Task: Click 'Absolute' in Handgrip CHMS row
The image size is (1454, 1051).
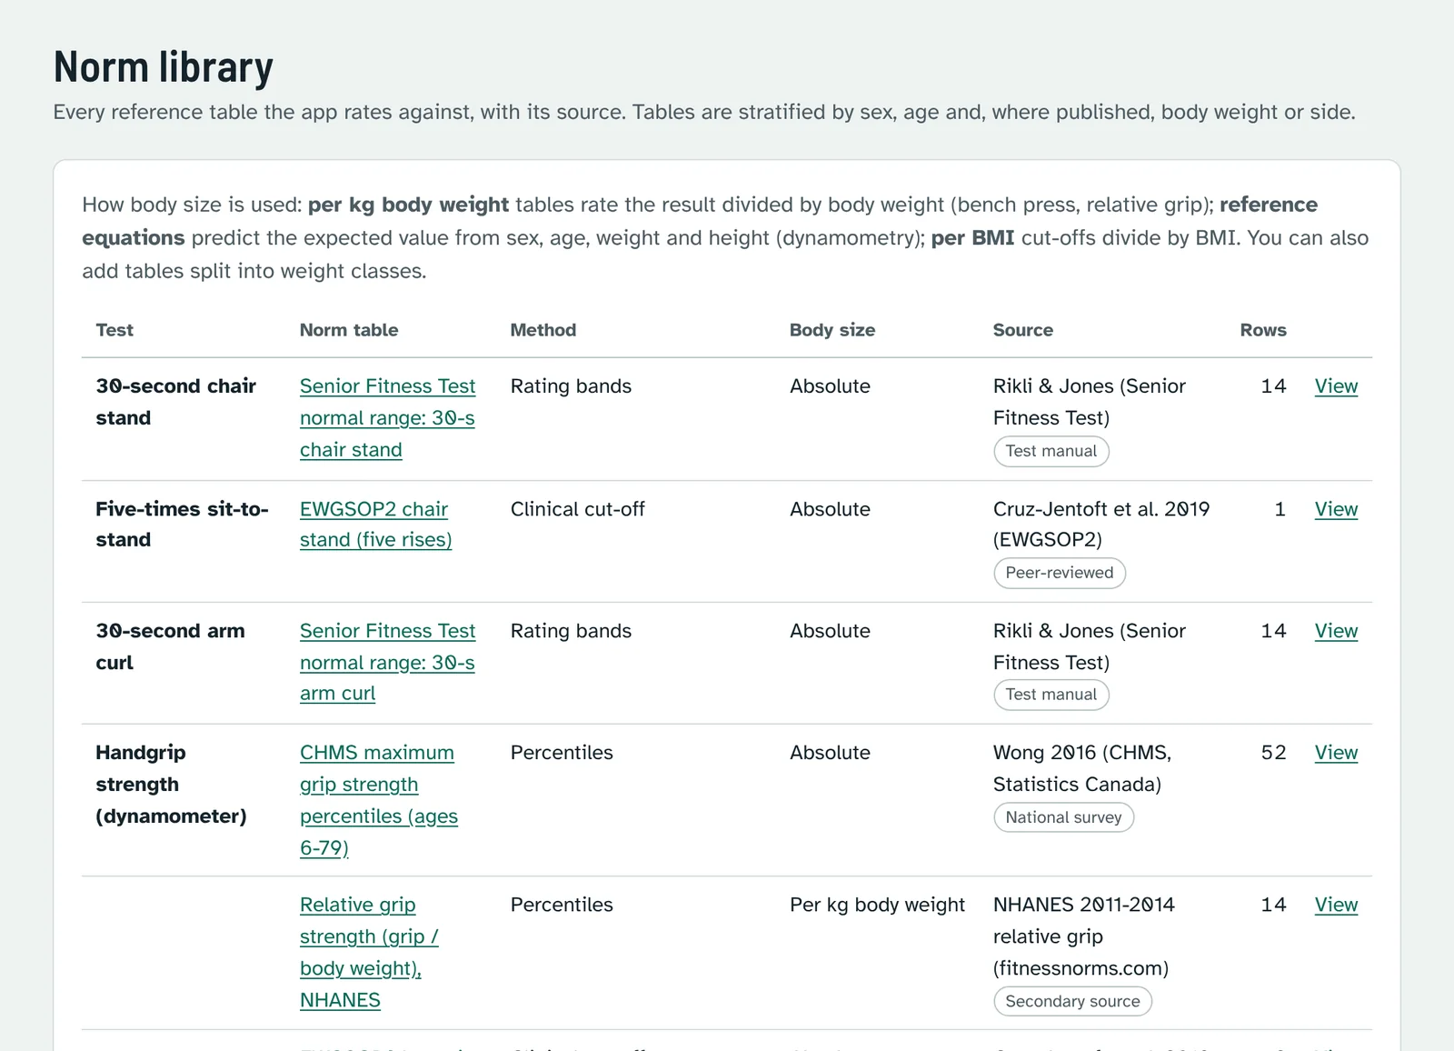Action: (x=830, y=753)
